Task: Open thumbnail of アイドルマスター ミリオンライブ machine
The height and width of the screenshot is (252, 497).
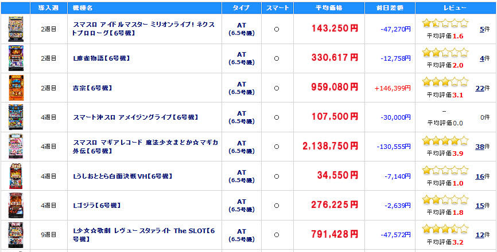Action: (15, 29)
